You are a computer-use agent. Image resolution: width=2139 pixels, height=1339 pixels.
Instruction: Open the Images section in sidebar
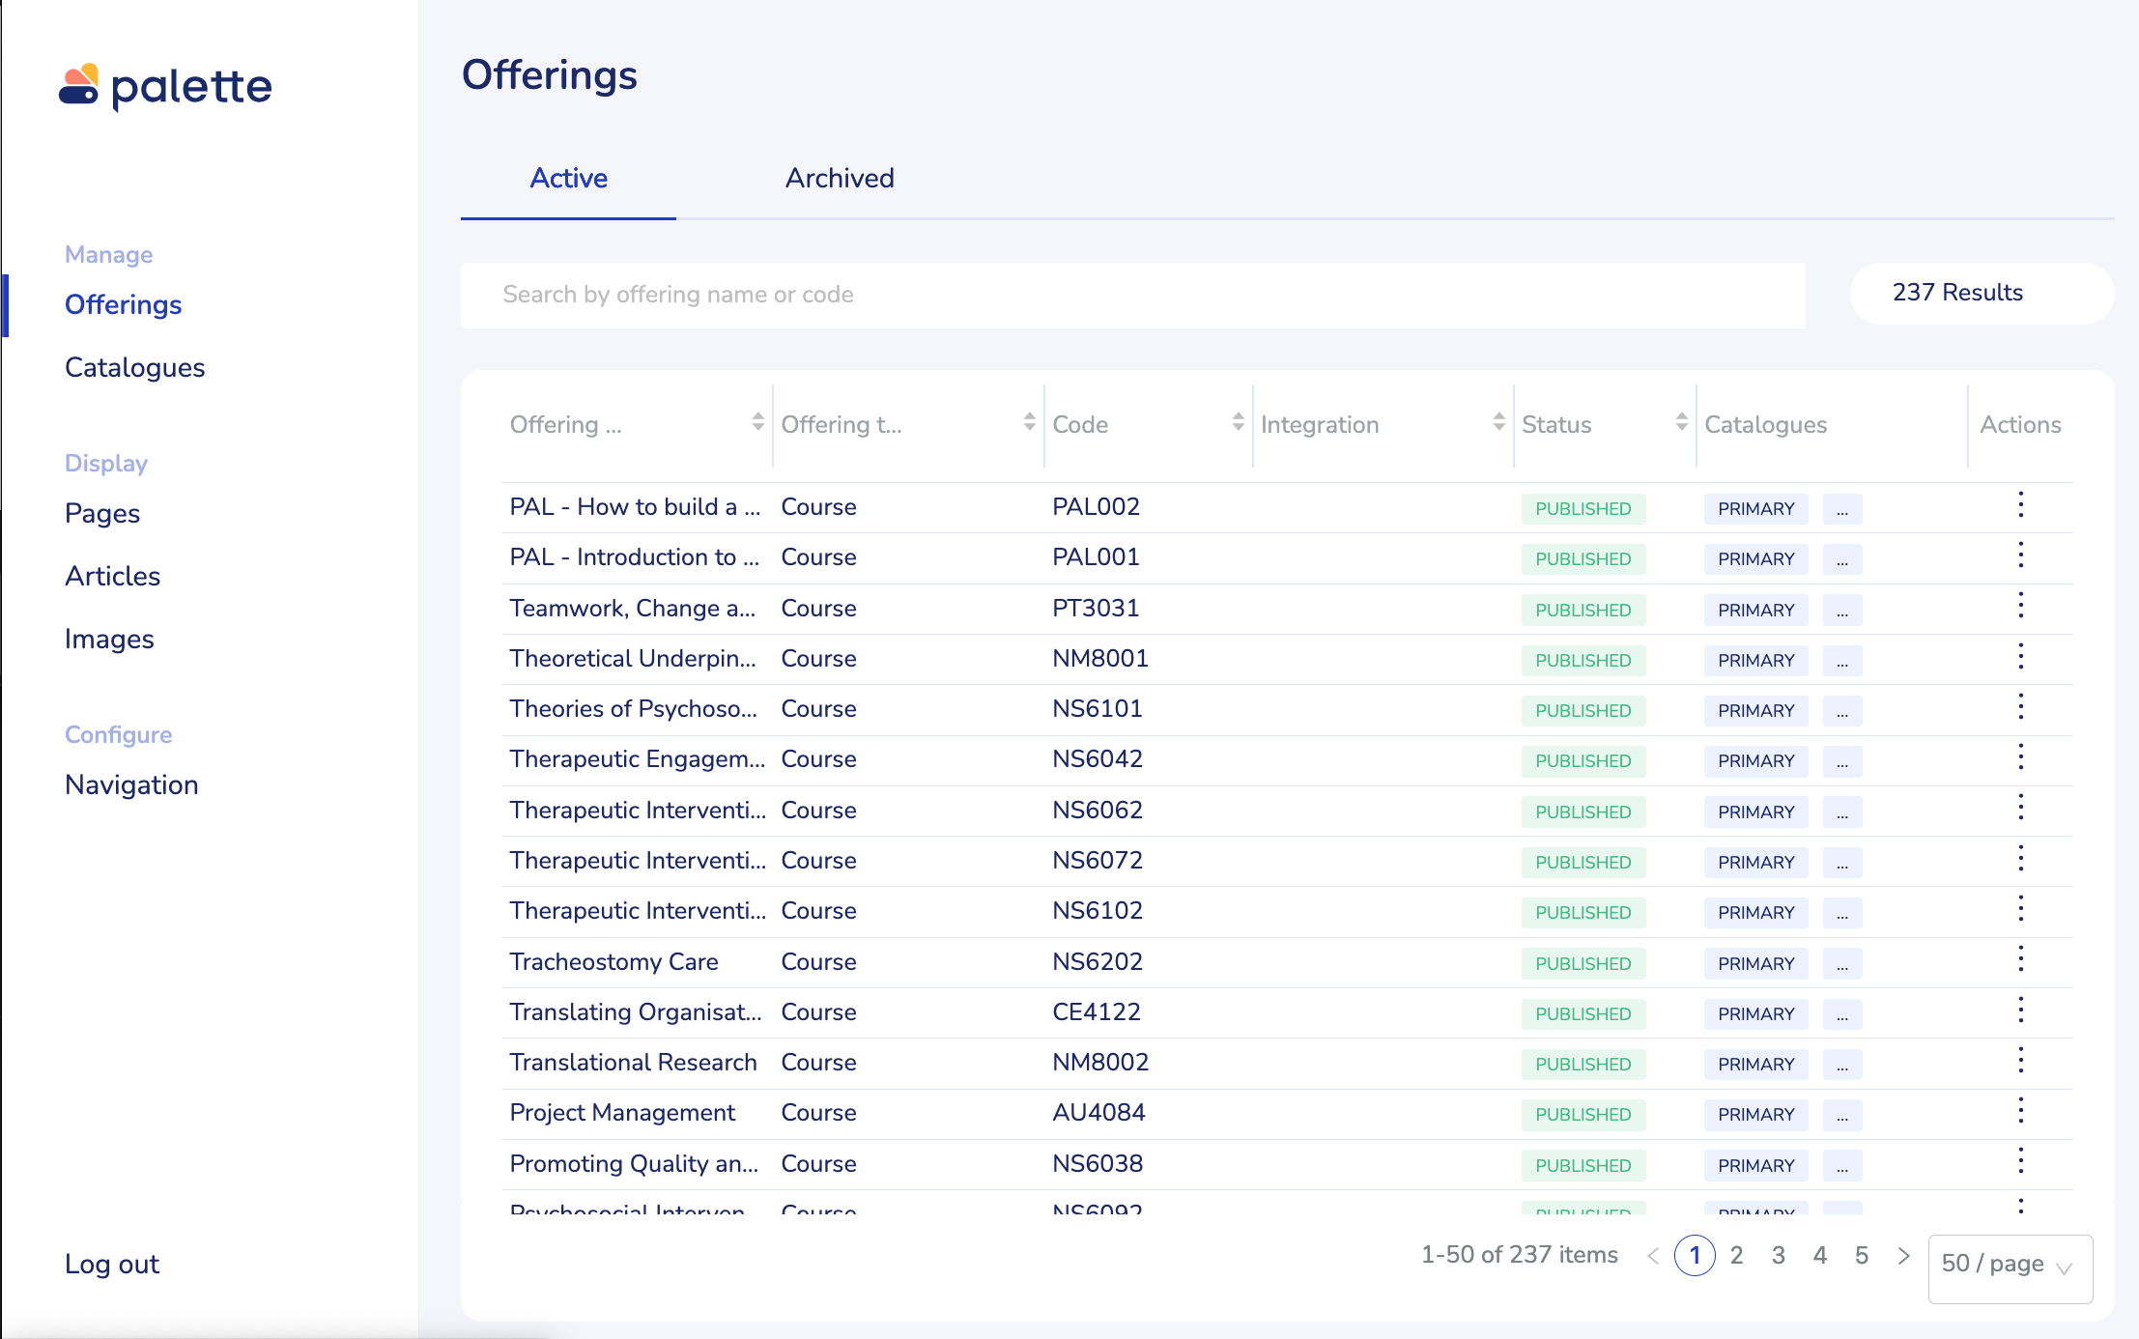[109, 639]
